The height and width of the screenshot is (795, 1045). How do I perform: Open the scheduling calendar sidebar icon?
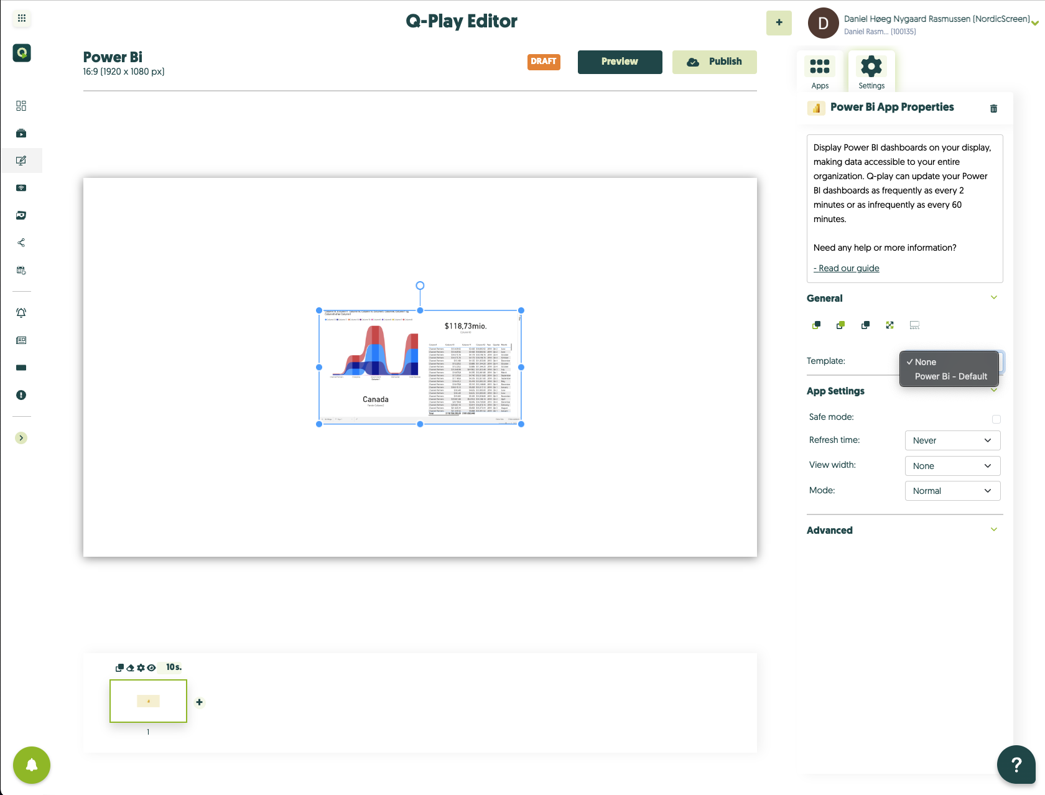tap(21, 270)
